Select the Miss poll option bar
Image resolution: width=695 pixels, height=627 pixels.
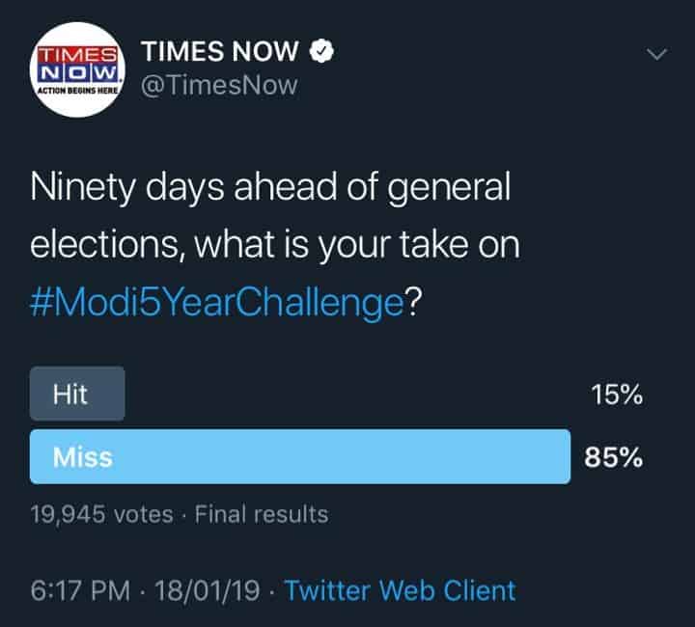(299, 456)
